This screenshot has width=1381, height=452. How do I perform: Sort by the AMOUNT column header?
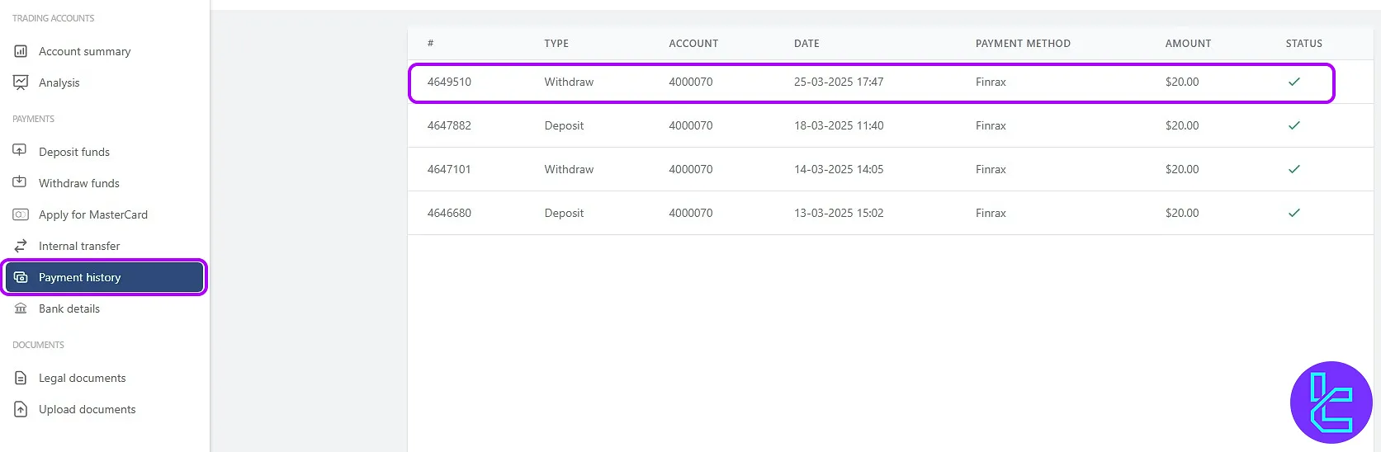1188,44
